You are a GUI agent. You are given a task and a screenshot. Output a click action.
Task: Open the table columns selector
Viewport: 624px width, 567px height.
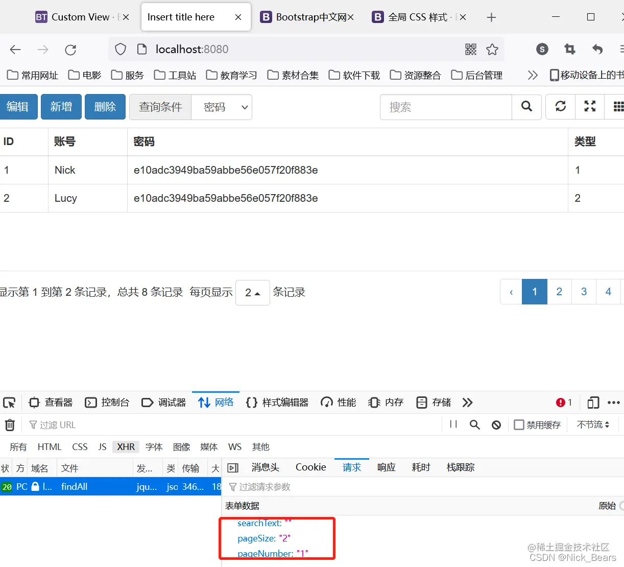(616, 107)
